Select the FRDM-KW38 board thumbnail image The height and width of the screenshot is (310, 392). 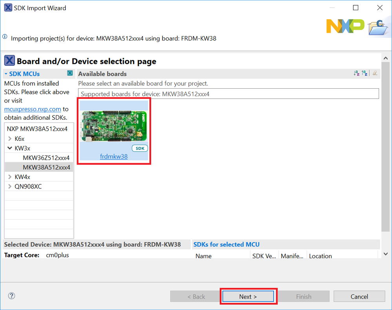tap(114, 126)
